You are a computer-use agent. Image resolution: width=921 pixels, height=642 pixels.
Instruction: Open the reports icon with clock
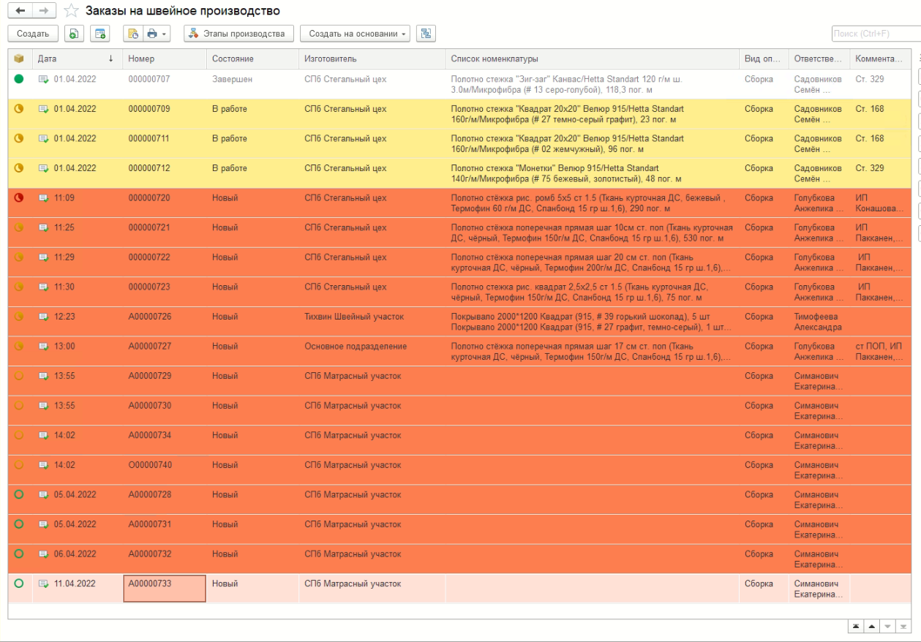point(132,34)
